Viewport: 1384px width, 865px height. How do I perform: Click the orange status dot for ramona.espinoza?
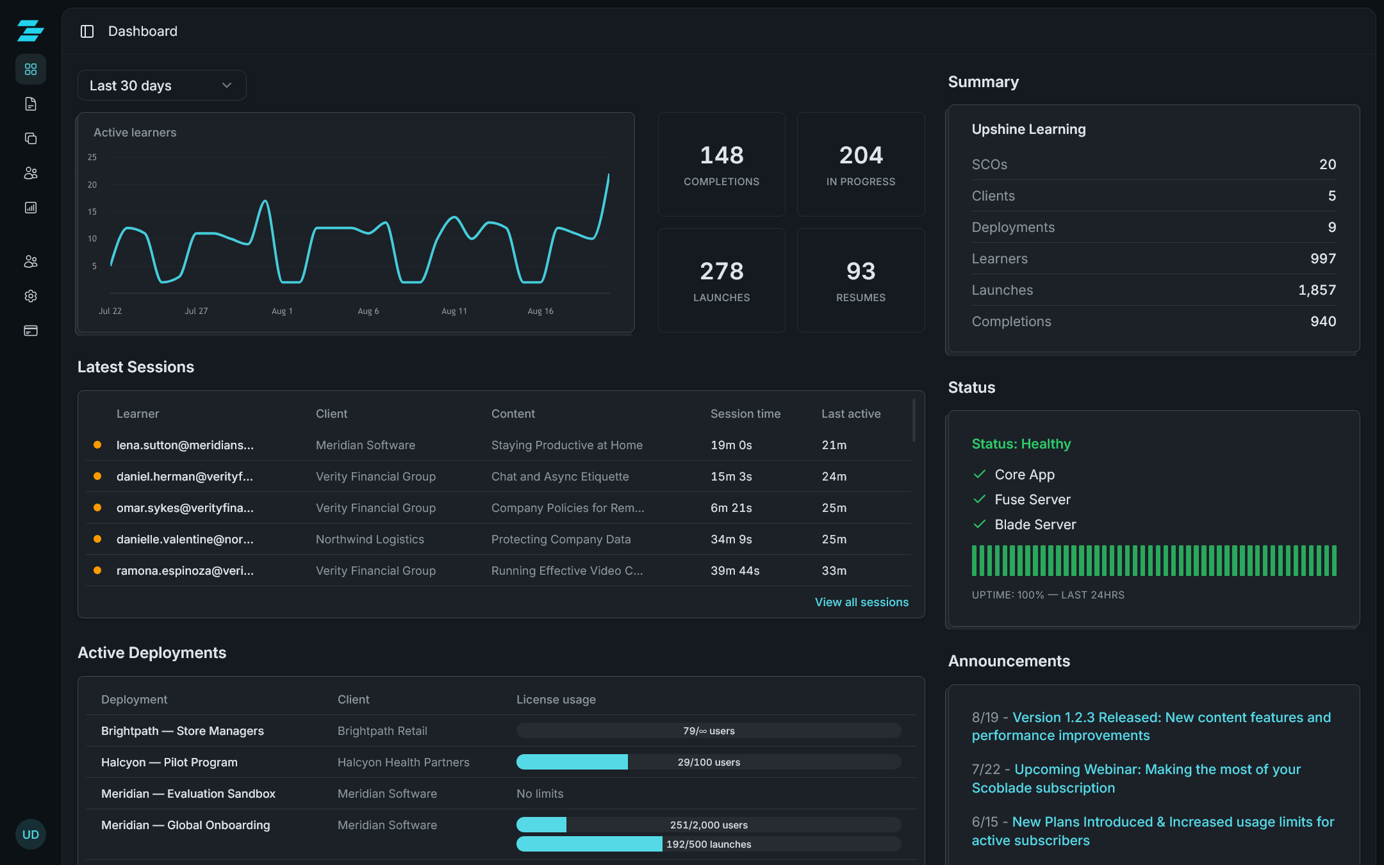click(x=97, y=570)
